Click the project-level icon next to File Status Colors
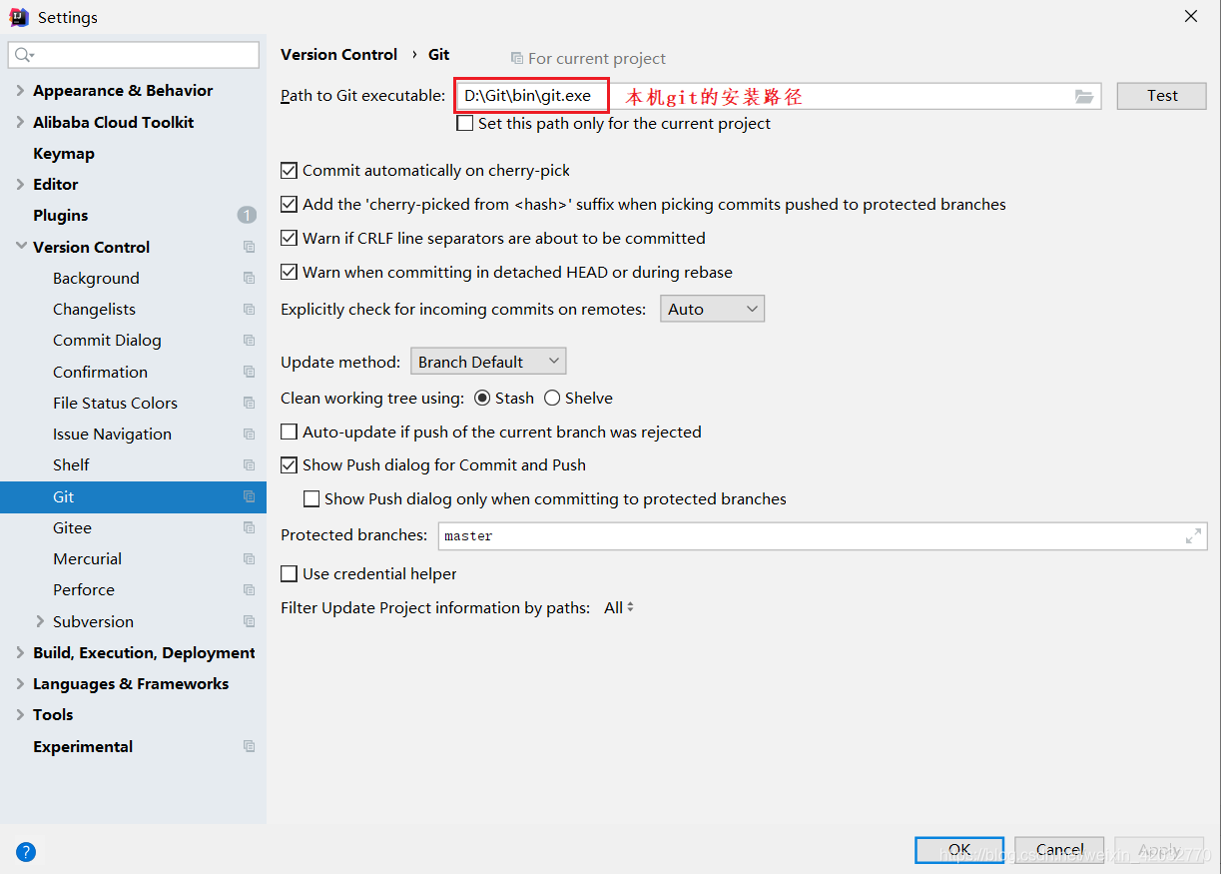This screenshot has width=1221, height=874. 249,403
